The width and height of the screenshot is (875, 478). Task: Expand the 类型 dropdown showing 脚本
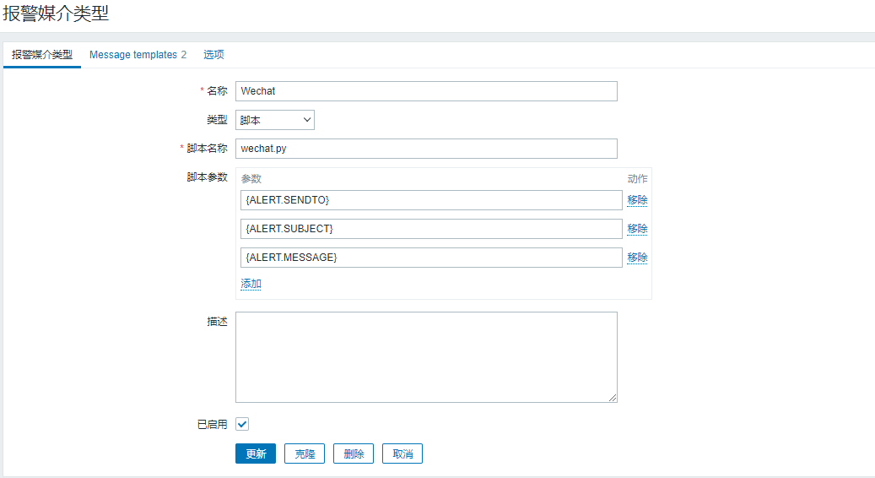click(275, 120)
